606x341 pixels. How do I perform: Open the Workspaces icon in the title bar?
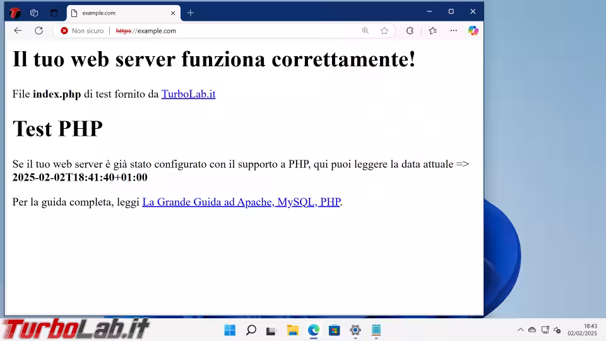[34, 13]
